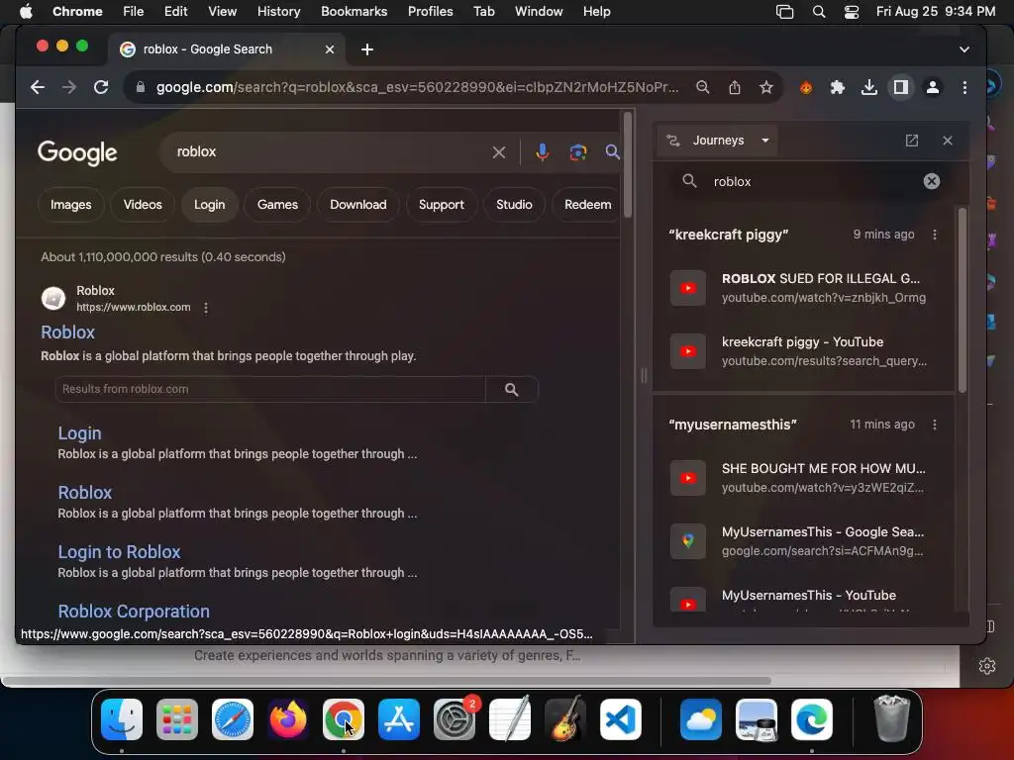Open the Login sitelink
The width and height of the screenshot is (1014, 760).
79,433
